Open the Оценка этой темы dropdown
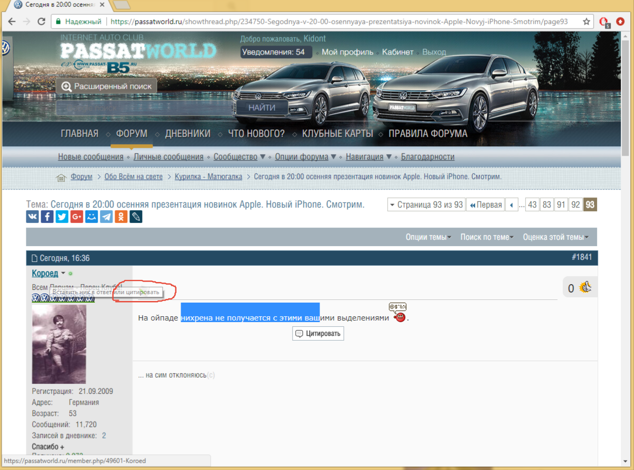This screenshot has width=634, height=470. [556, 237]
